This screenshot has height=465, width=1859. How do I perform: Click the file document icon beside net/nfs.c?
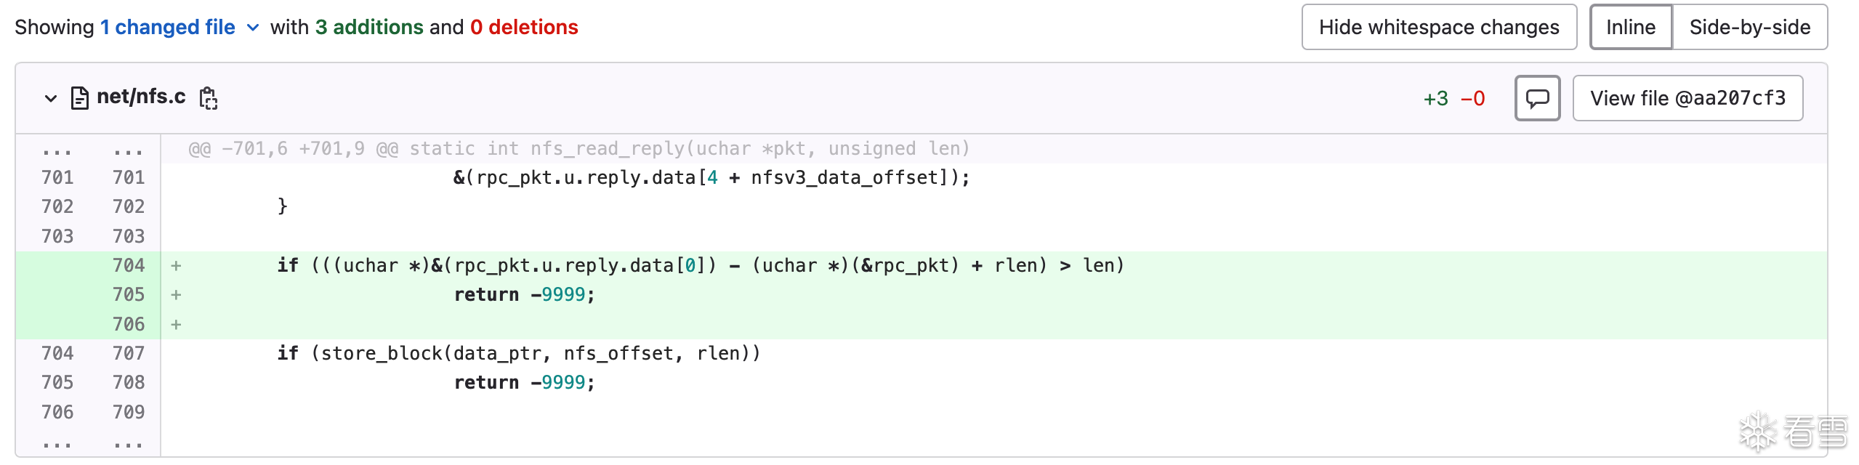(x=79, y=98)
